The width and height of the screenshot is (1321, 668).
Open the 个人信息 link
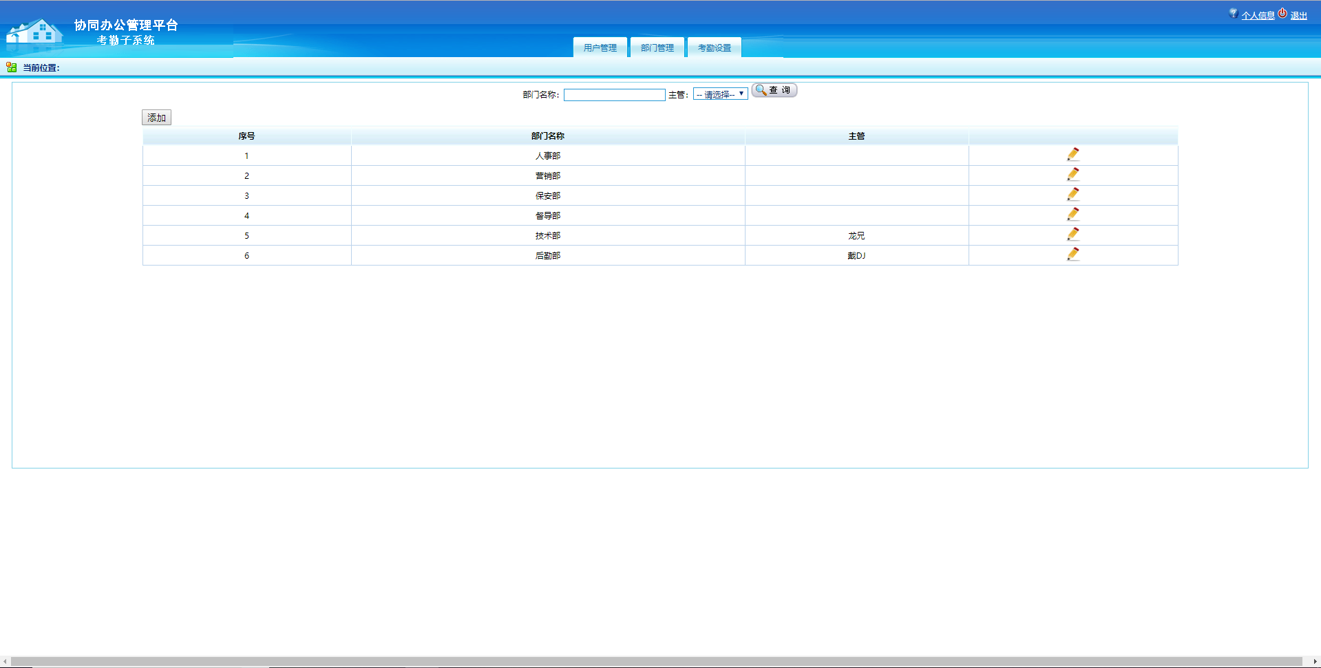pyautogui.click(x=1258, y=16)
